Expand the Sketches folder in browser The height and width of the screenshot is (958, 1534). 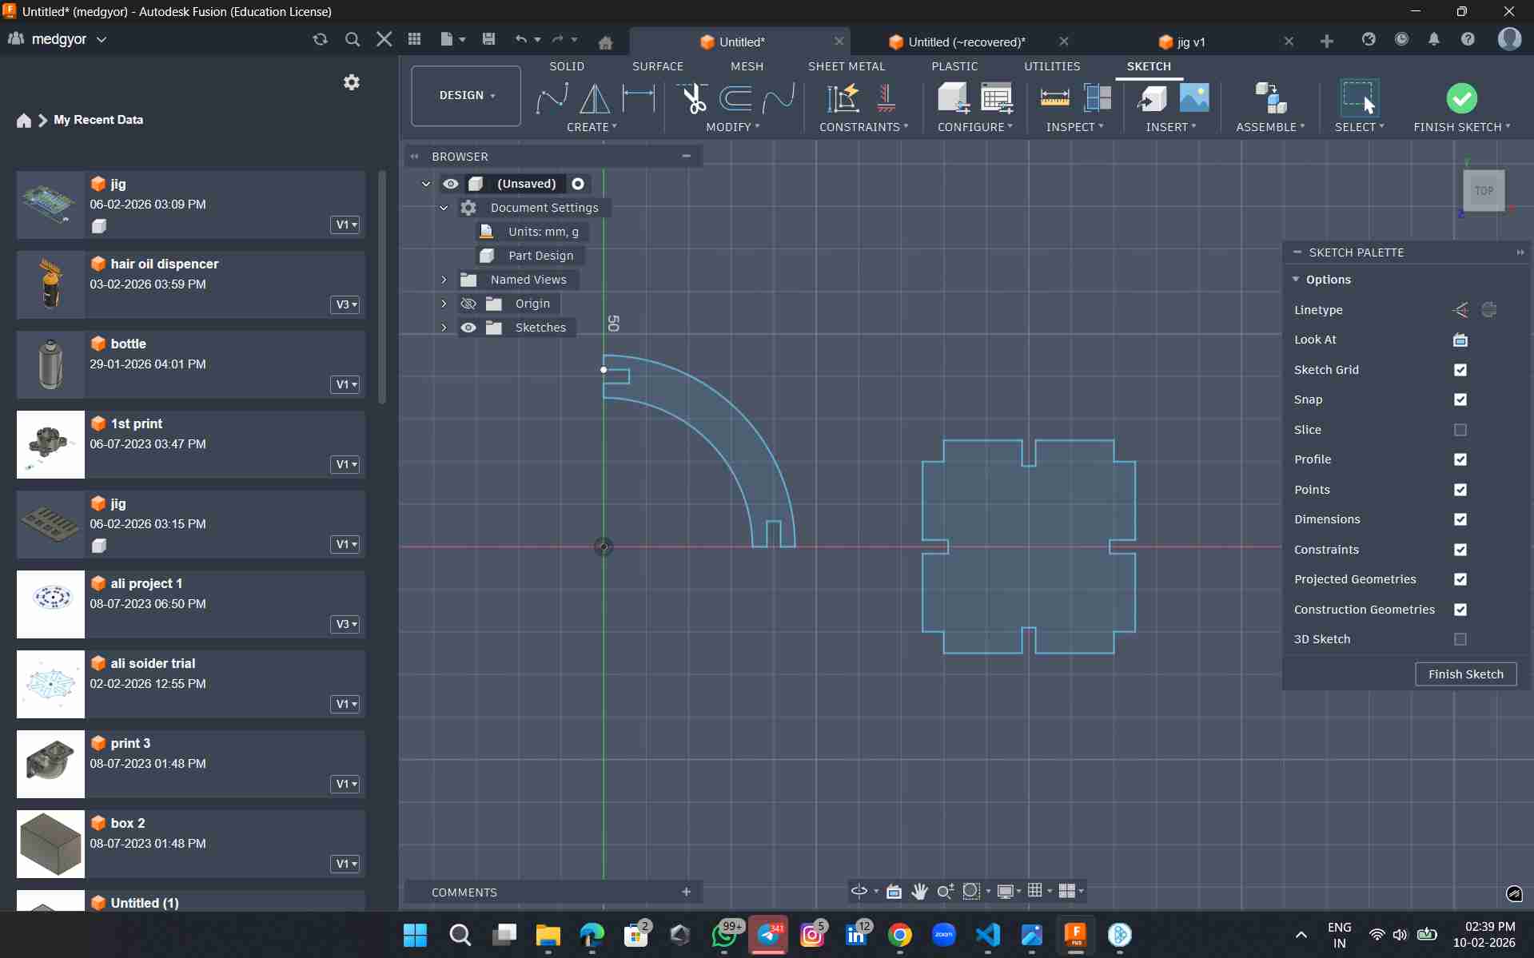click(444, 328)
